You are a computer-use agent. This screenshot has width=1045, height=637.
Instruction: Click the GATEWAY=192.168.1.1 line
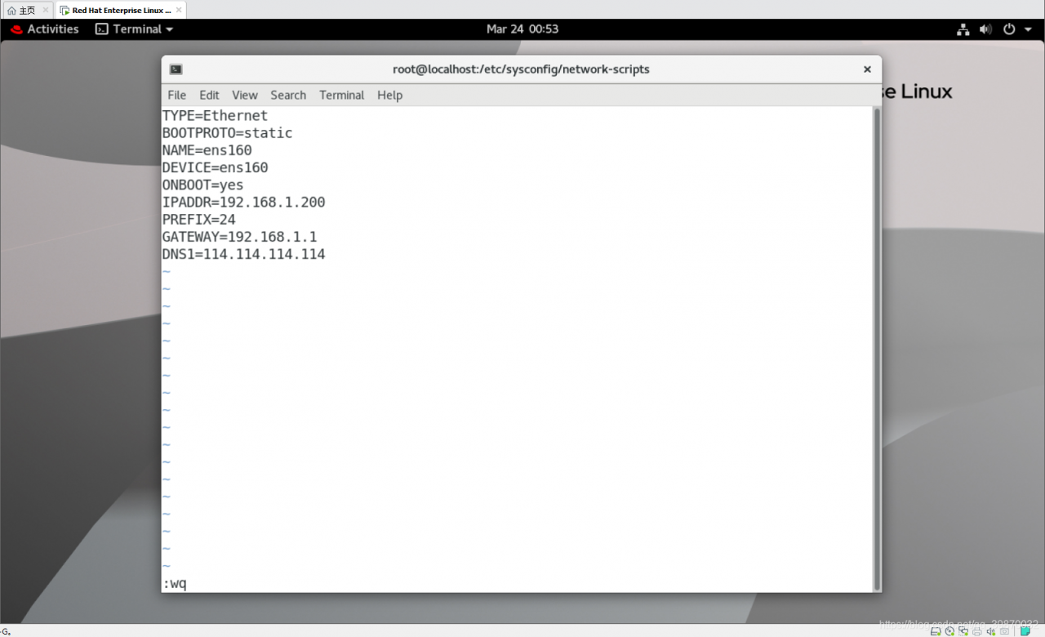pos(240,237)
